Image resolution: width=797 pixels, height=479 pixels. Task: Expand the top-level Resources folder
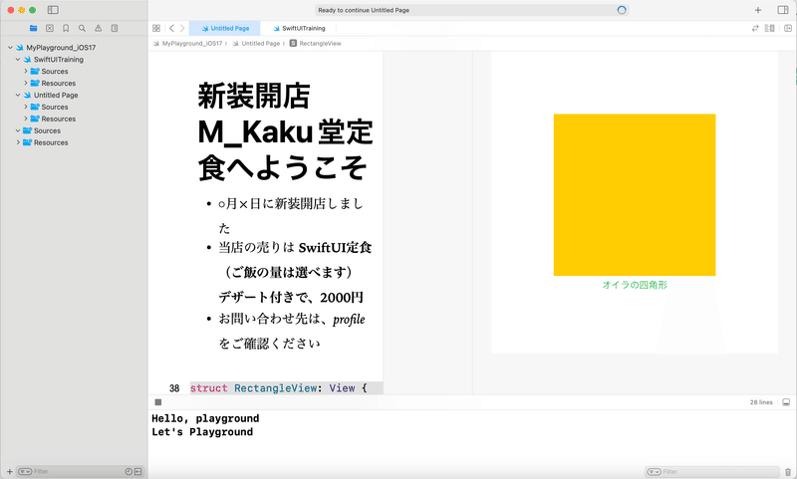tap(18, 142)
